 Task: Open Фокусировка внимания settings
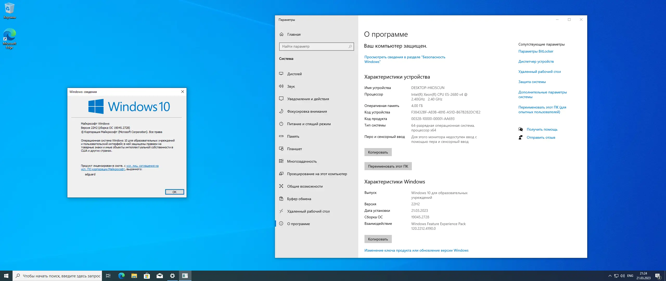(307, 111)
